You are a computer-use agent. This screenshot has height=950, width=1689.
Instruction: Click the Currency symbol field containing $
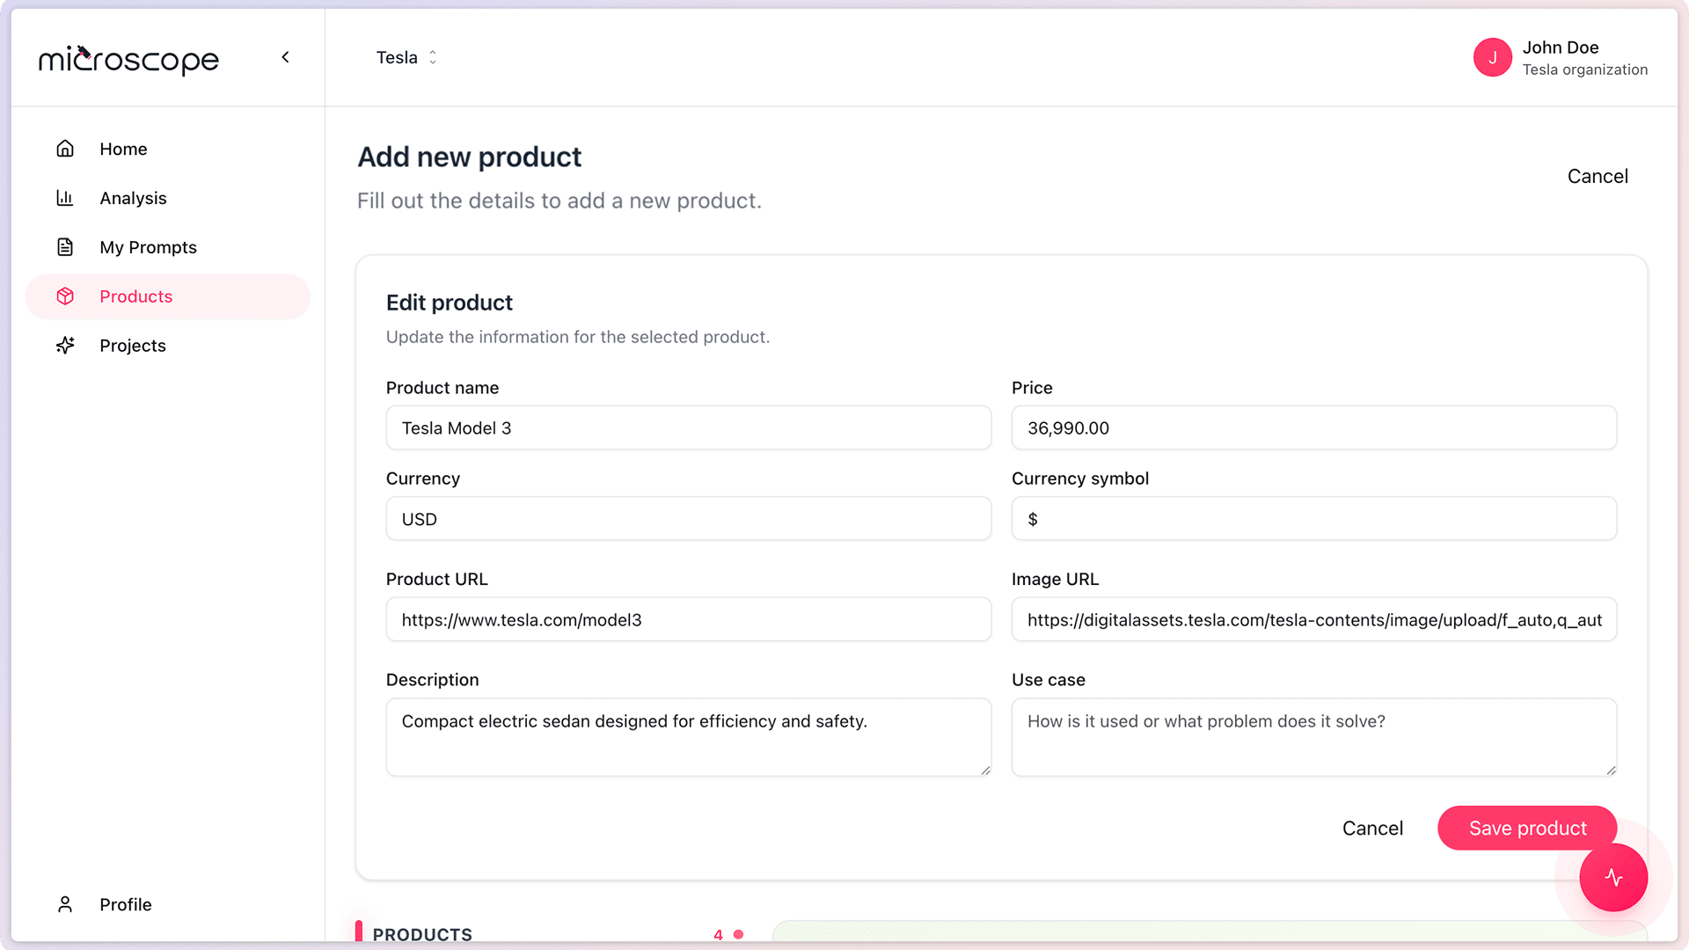pyautogui.click(x=1313, y=519)
